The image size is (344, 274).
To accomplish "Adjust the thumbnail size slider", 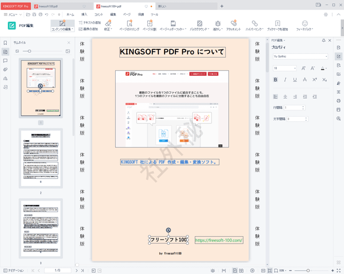I will click(29, 51).
